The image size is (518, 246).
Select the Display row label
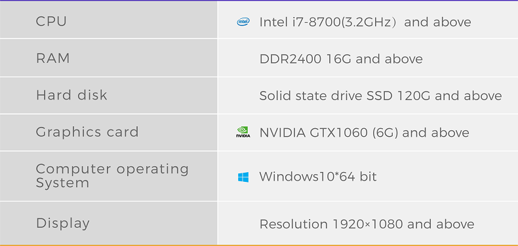point(63,224)
